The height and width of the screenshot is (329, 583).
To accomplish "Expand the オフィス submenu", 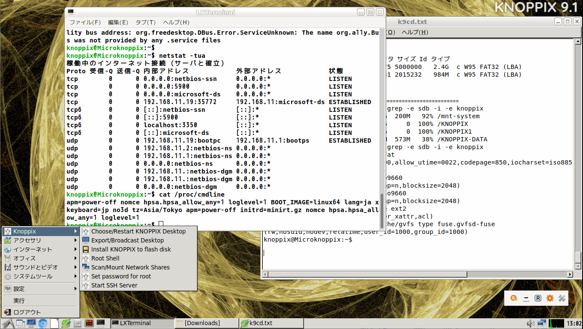I will [x=41, y=258].
